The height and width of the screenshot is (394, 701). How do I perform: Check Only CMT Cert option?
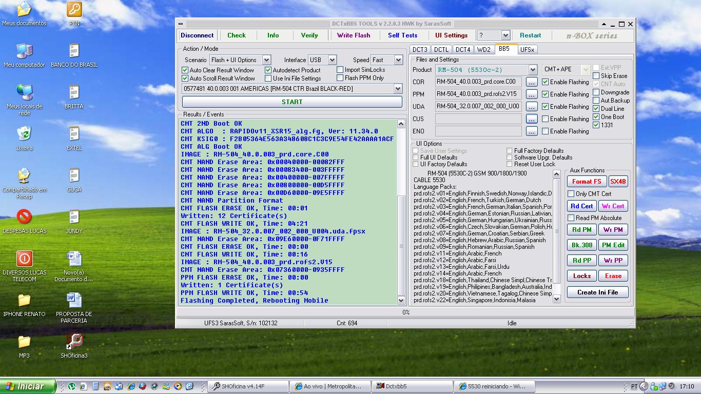(571, 194)
